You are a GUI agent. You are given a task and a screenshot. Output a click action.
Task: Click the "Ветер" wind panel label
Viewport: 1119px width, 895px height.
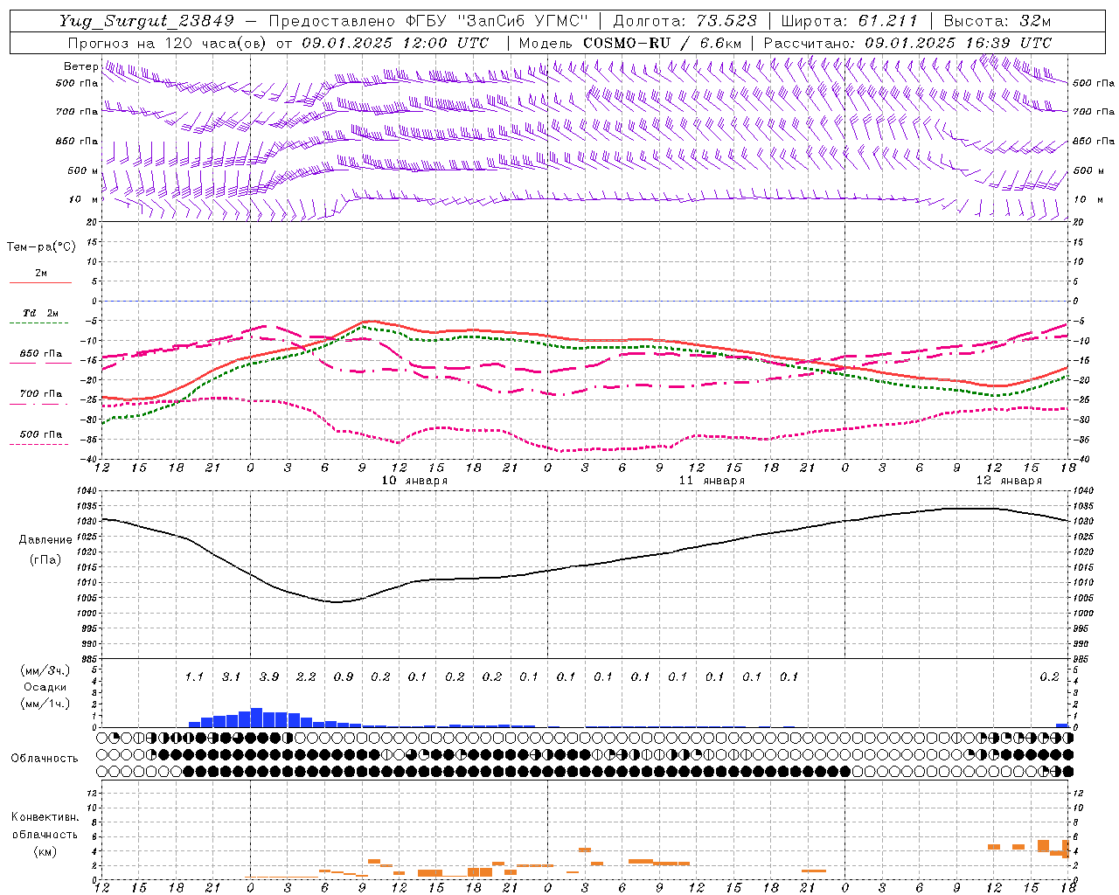80,66
